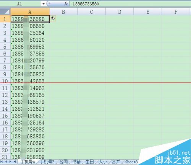Screen dimensions: 191x165
Task: Select row 10 header
Action: 5,81
